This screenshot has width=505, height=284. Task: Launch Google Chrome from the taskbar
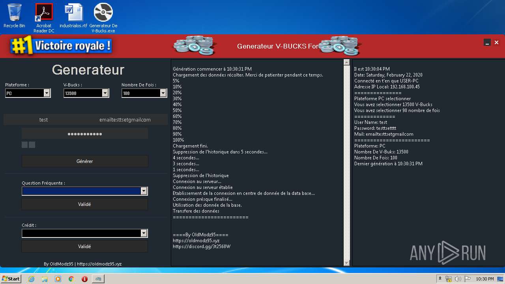pos(71,279)
